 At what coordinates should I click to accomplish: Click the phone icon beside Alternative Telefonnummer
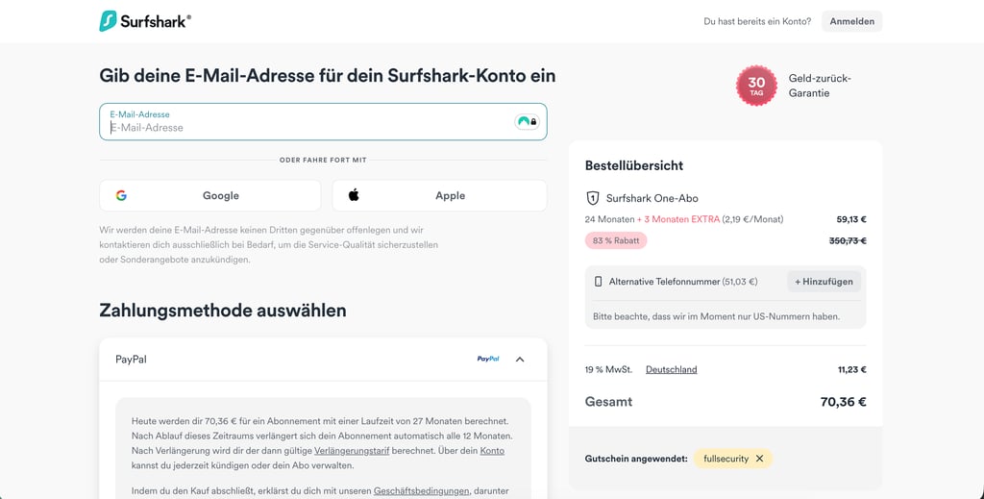[598, 282]
